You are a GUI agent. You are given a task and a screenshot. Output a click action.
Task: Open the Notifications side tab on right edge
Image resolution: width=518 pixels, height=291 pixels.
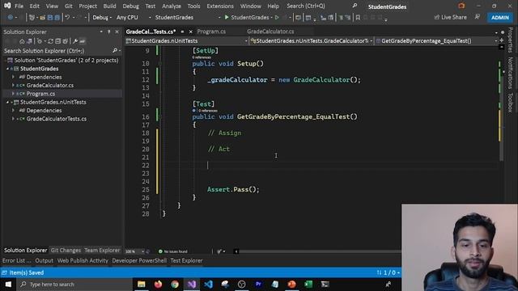511,73
